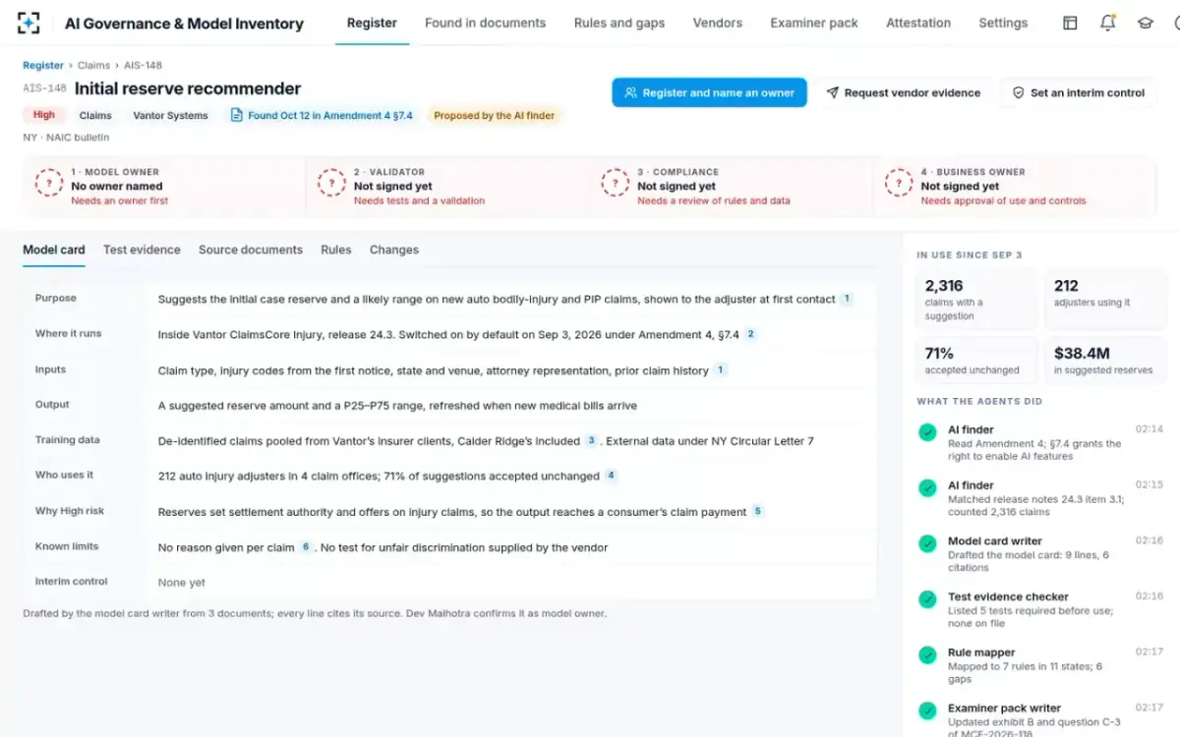Click 'NY · NAIC bulletin' text

pyautogui.click(x=66, y=138)
